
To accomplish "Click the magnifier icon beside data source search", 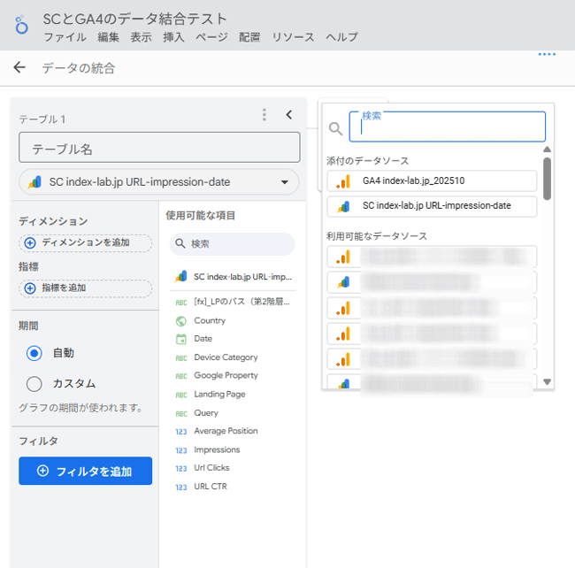I will 335,128.
